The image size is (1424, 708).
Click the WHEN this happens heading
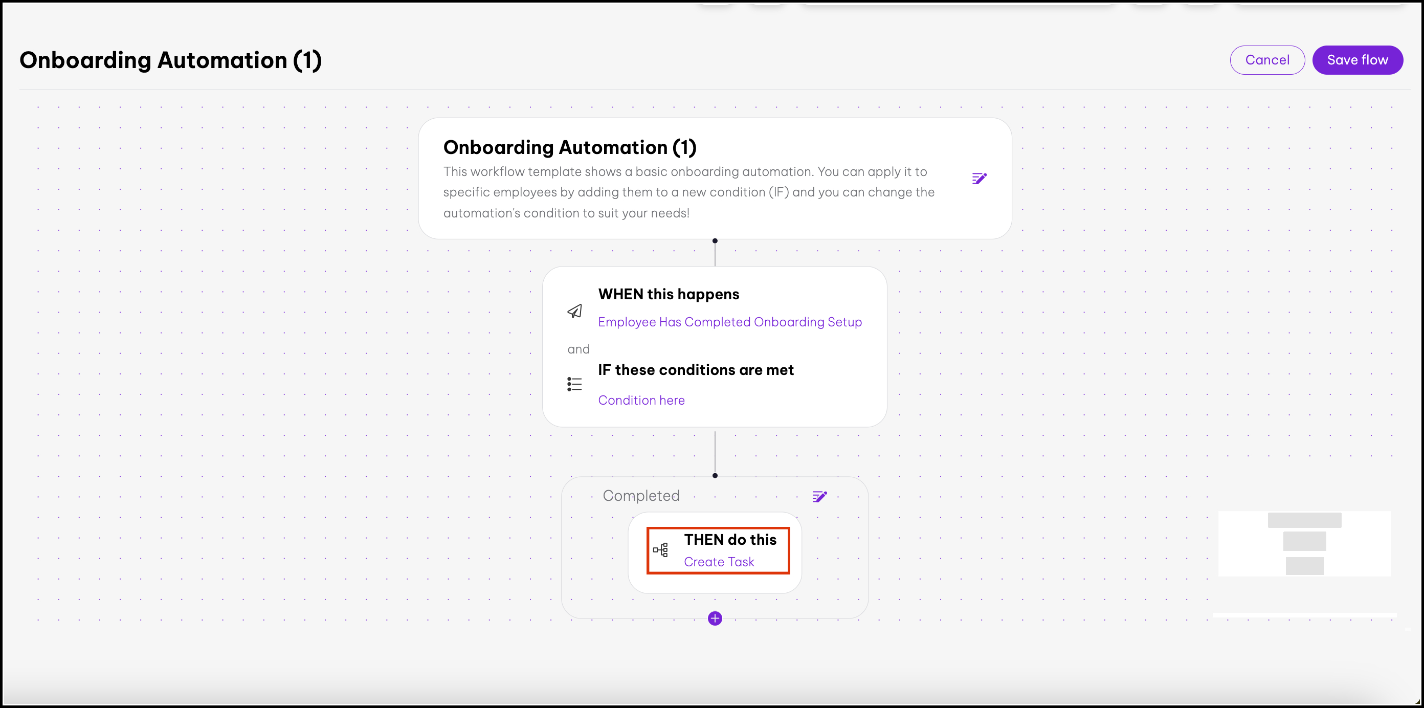(669, 294)
